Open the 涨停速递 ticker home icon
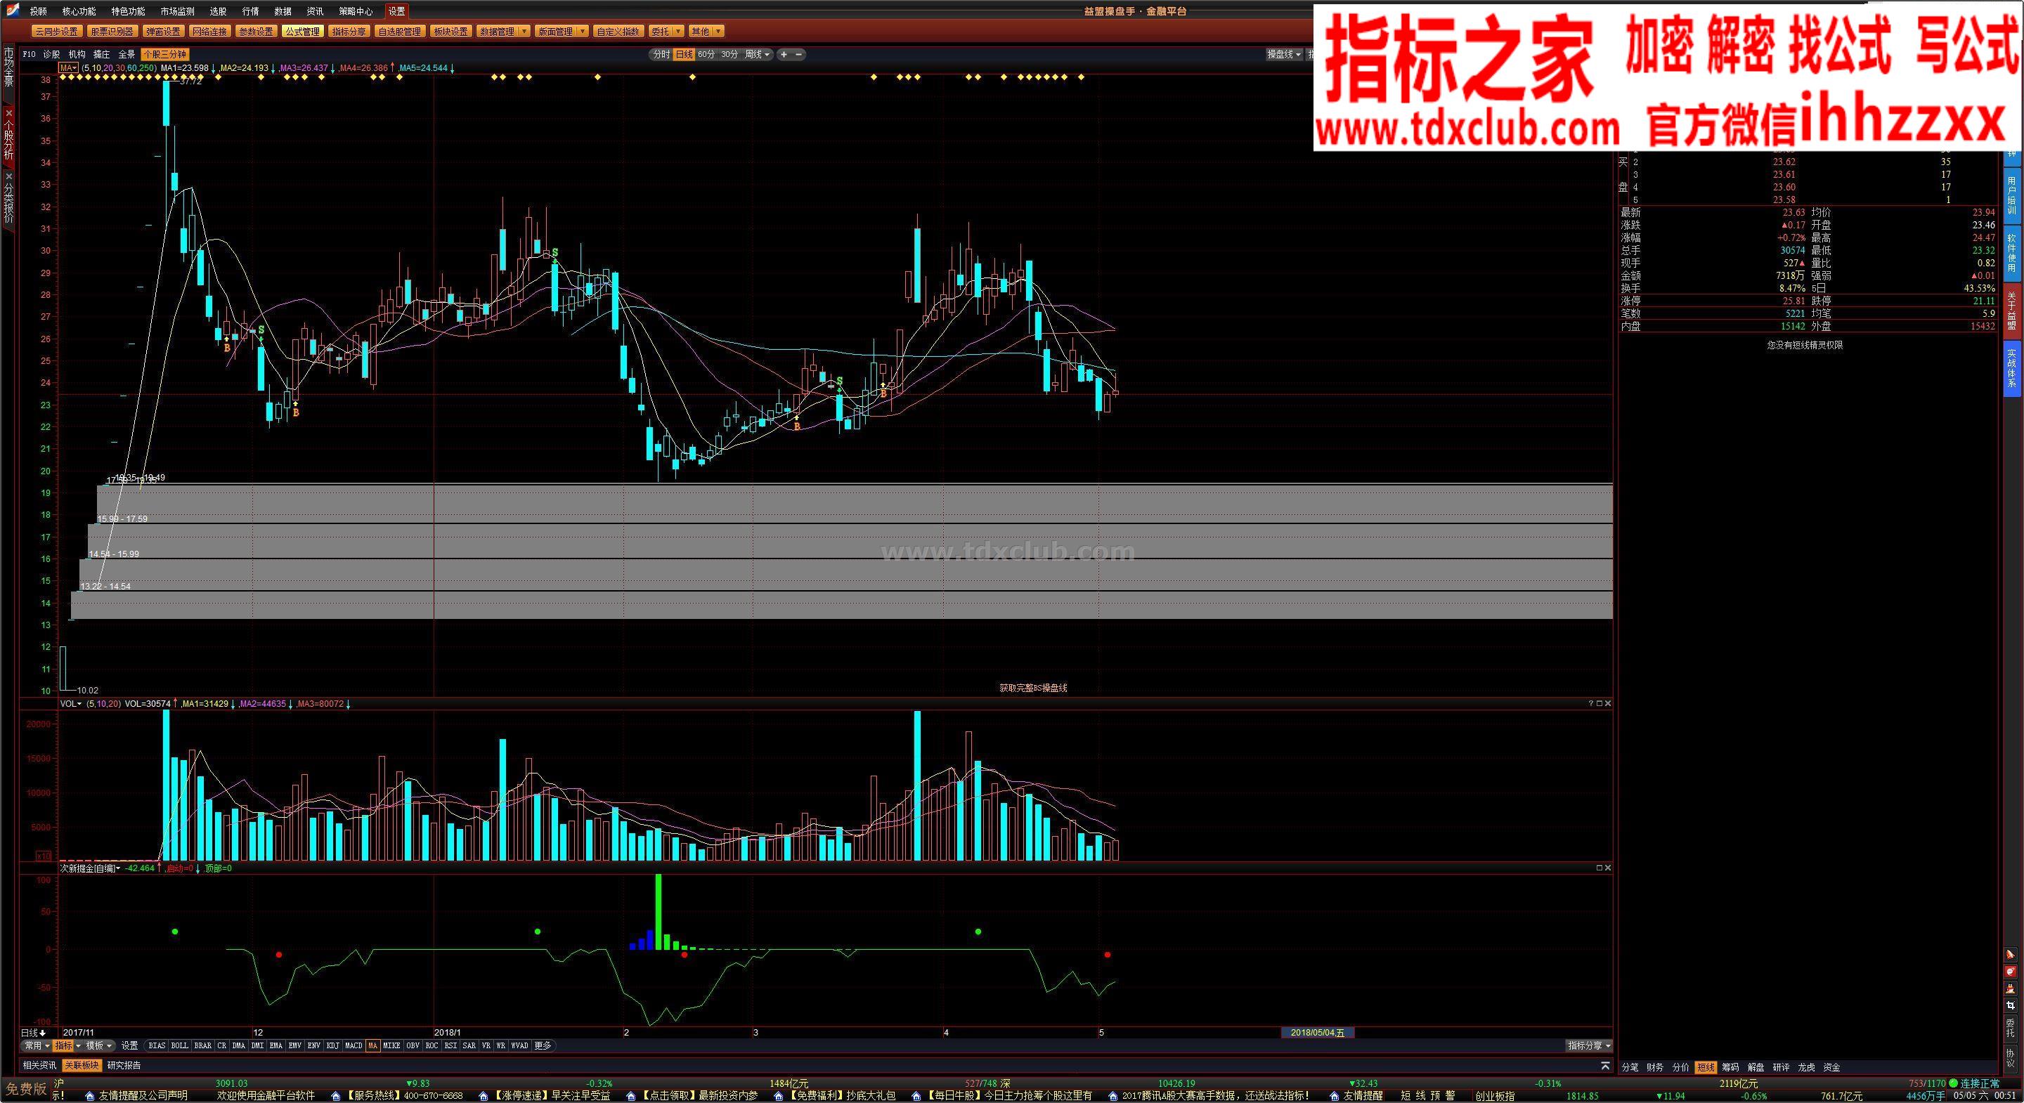The image size is (2024, 1103). 484,1096
